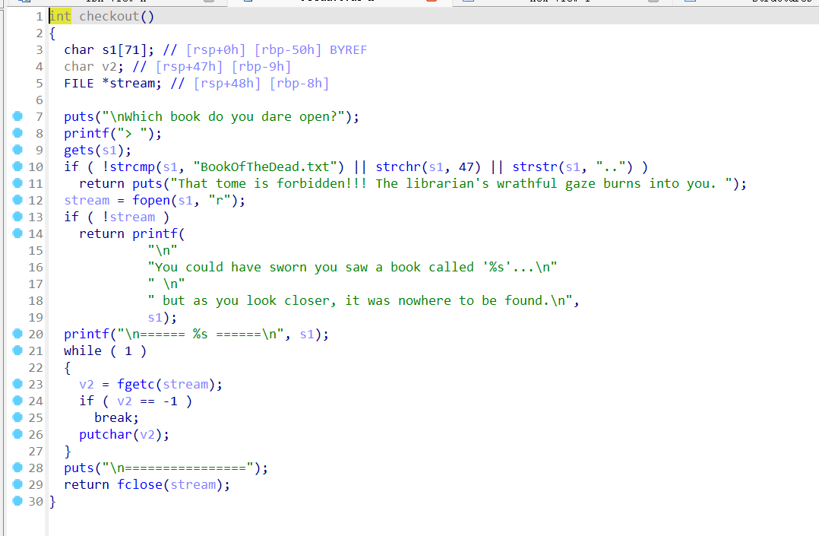Click the blue dot beside line 24
The width and height of the screenshot is (819, 536).
[x=17, y=401]
